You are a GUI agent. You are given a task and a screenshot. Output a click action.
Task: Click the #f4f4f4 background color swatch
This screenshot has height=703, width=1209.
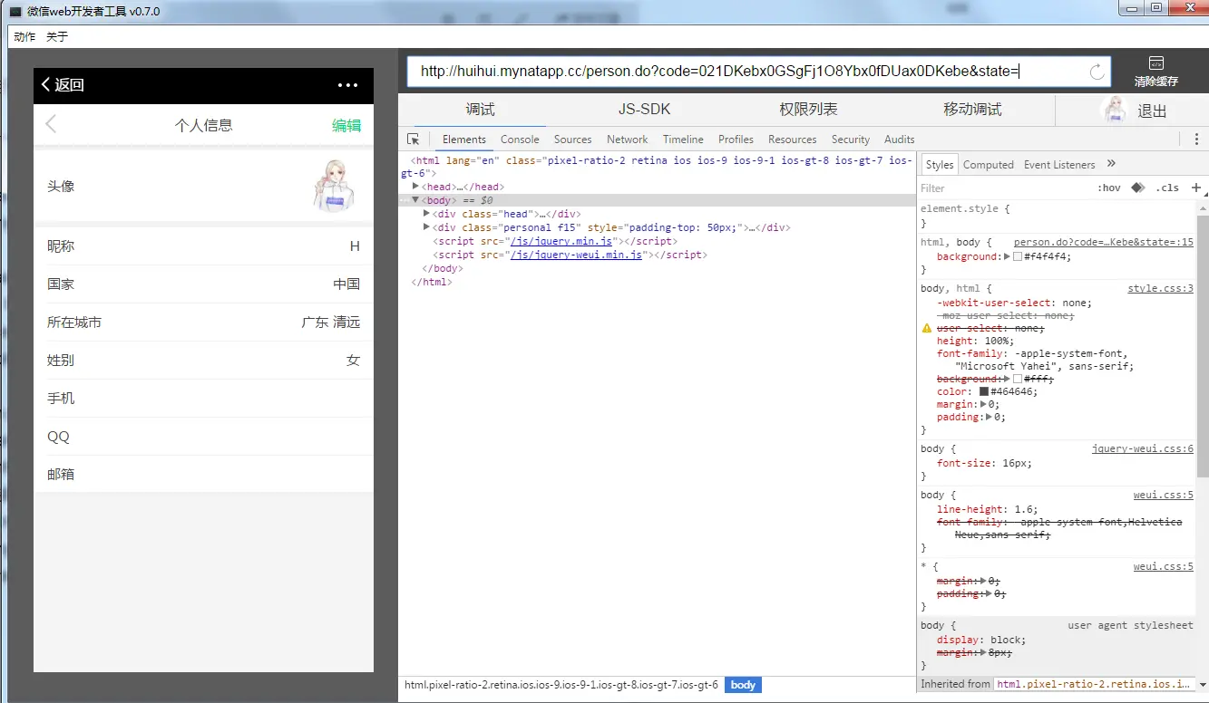pos(1018,257)
